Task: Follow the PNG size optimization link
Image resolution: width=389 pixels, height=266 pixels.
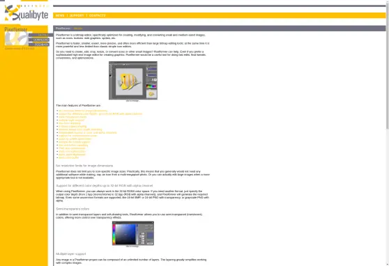Action: [72, 148]
